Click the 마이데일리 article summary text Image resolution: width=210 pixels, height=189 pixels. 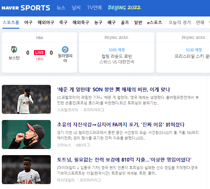127,171
